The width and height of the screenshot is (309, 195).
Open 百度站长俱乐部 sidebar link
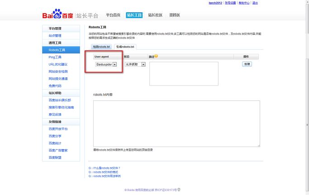pyautogui.click(x=60, y=100)
